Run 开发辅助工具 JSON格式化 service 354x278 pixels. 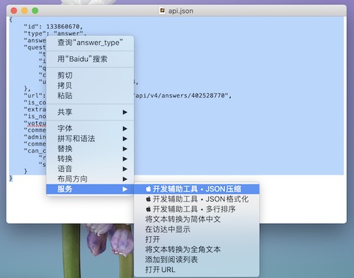(197, 199)
